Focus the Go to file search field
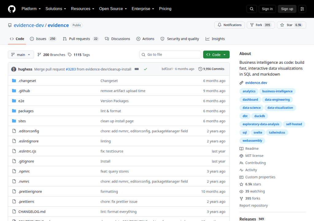The width and height of the screenshot is (314, 221). tap(170, 55)
